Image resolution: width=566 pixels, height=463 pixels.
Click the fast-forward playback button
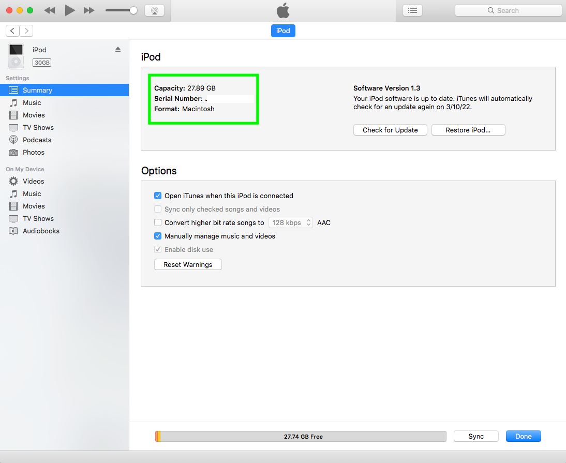(89, 10)
